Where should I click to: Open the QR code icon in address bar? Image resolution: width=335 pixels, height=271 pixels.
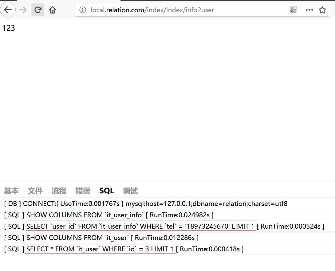click(x=293, y=10)
